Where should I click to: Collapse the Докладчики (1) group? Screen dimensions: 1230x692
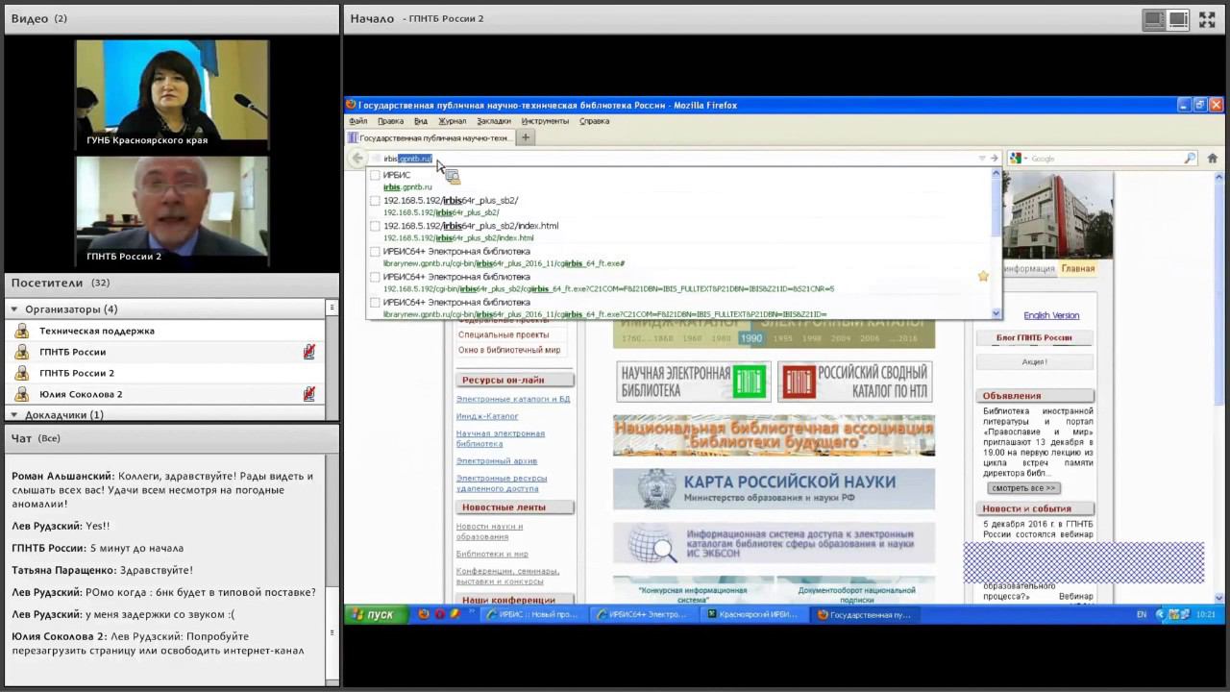(x=14, y=415)
